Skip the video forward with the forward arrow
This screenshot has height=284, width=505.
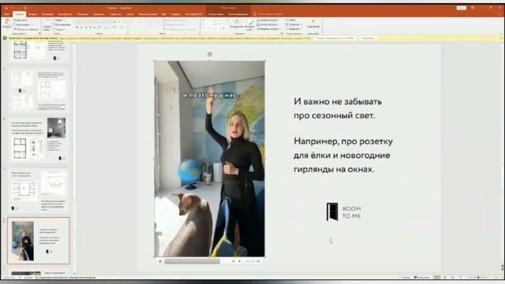[240, 261]
